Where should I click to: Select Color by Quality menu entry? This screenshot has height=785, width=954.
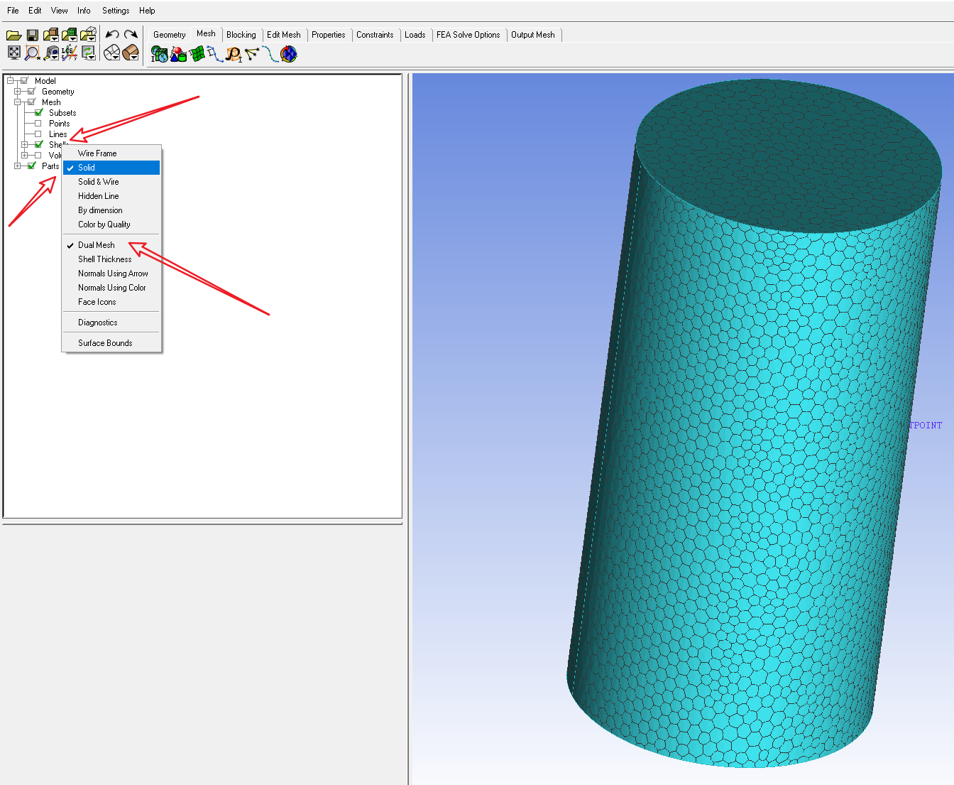tap(104, 224)
